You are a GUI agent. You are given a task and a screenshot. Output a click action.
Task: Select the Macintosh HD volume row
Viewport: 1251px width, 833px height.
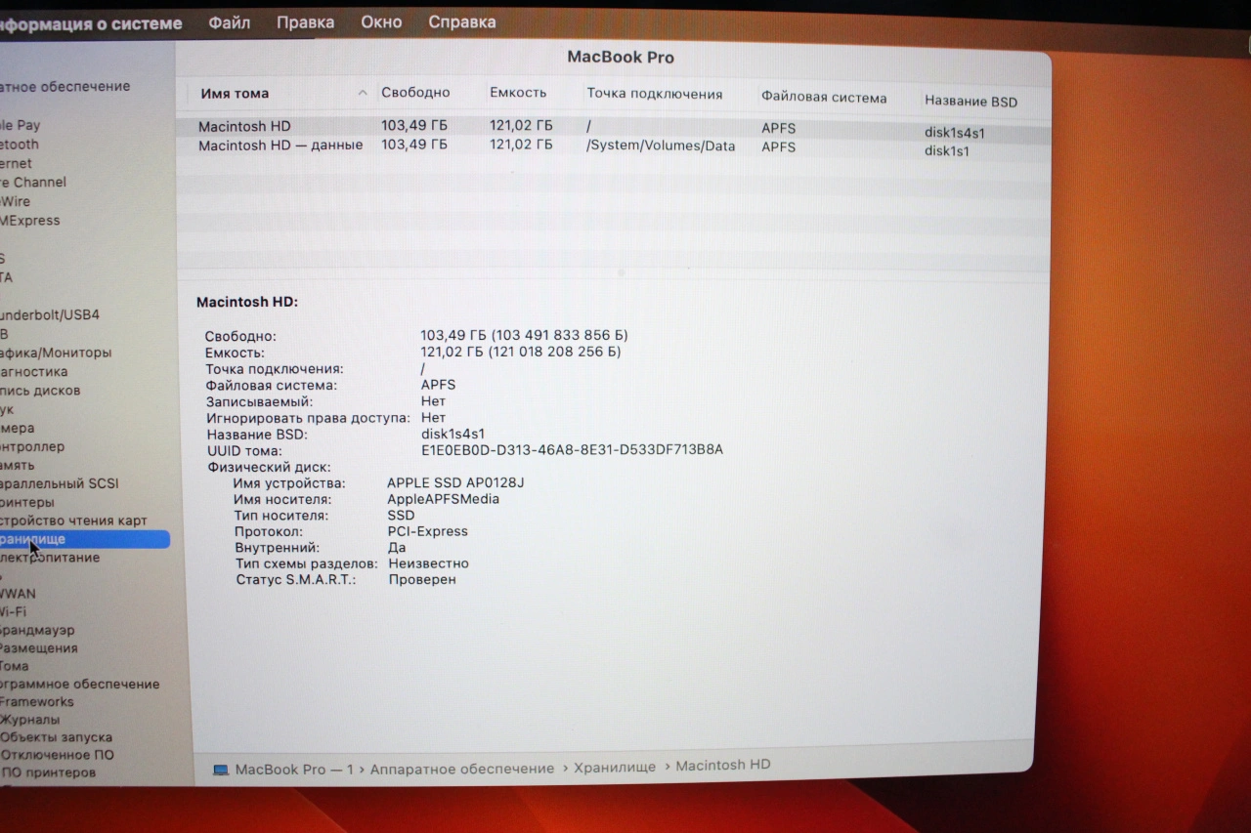pos(244,127)
